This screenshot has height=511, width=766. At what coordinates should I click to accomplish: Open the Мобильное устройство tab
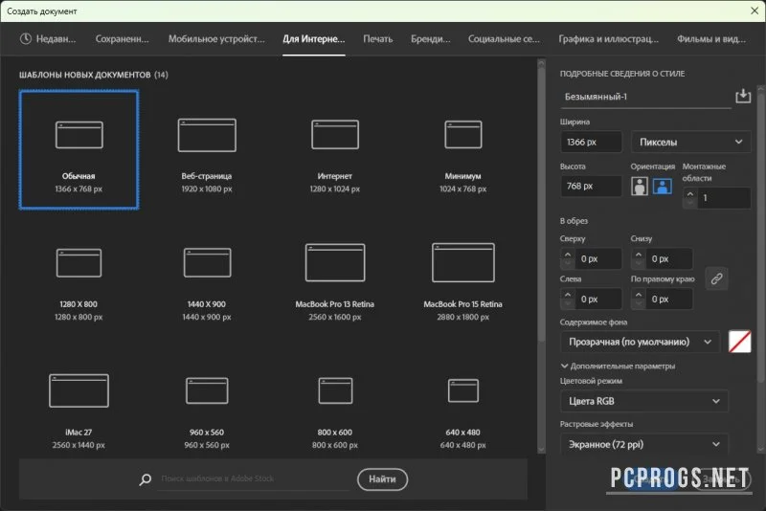[216, 38]
